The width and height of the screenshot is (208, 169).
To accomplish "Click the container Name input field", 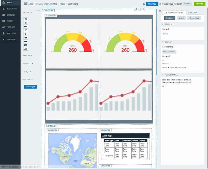I will [182, 34].
